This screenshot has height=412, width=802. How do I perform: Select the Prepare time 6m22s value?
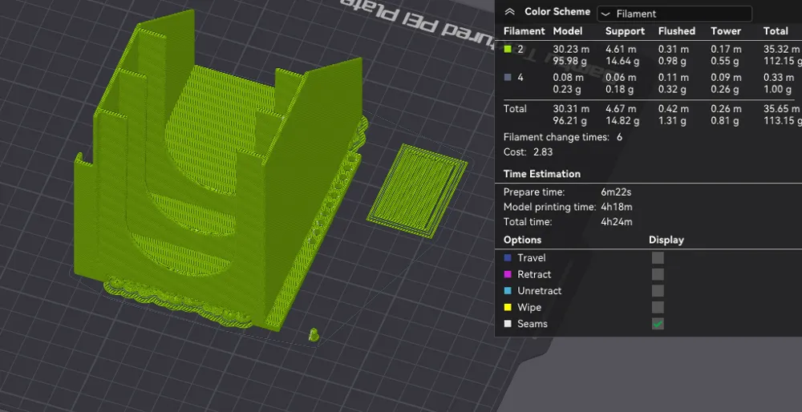[x=616, y=192]
